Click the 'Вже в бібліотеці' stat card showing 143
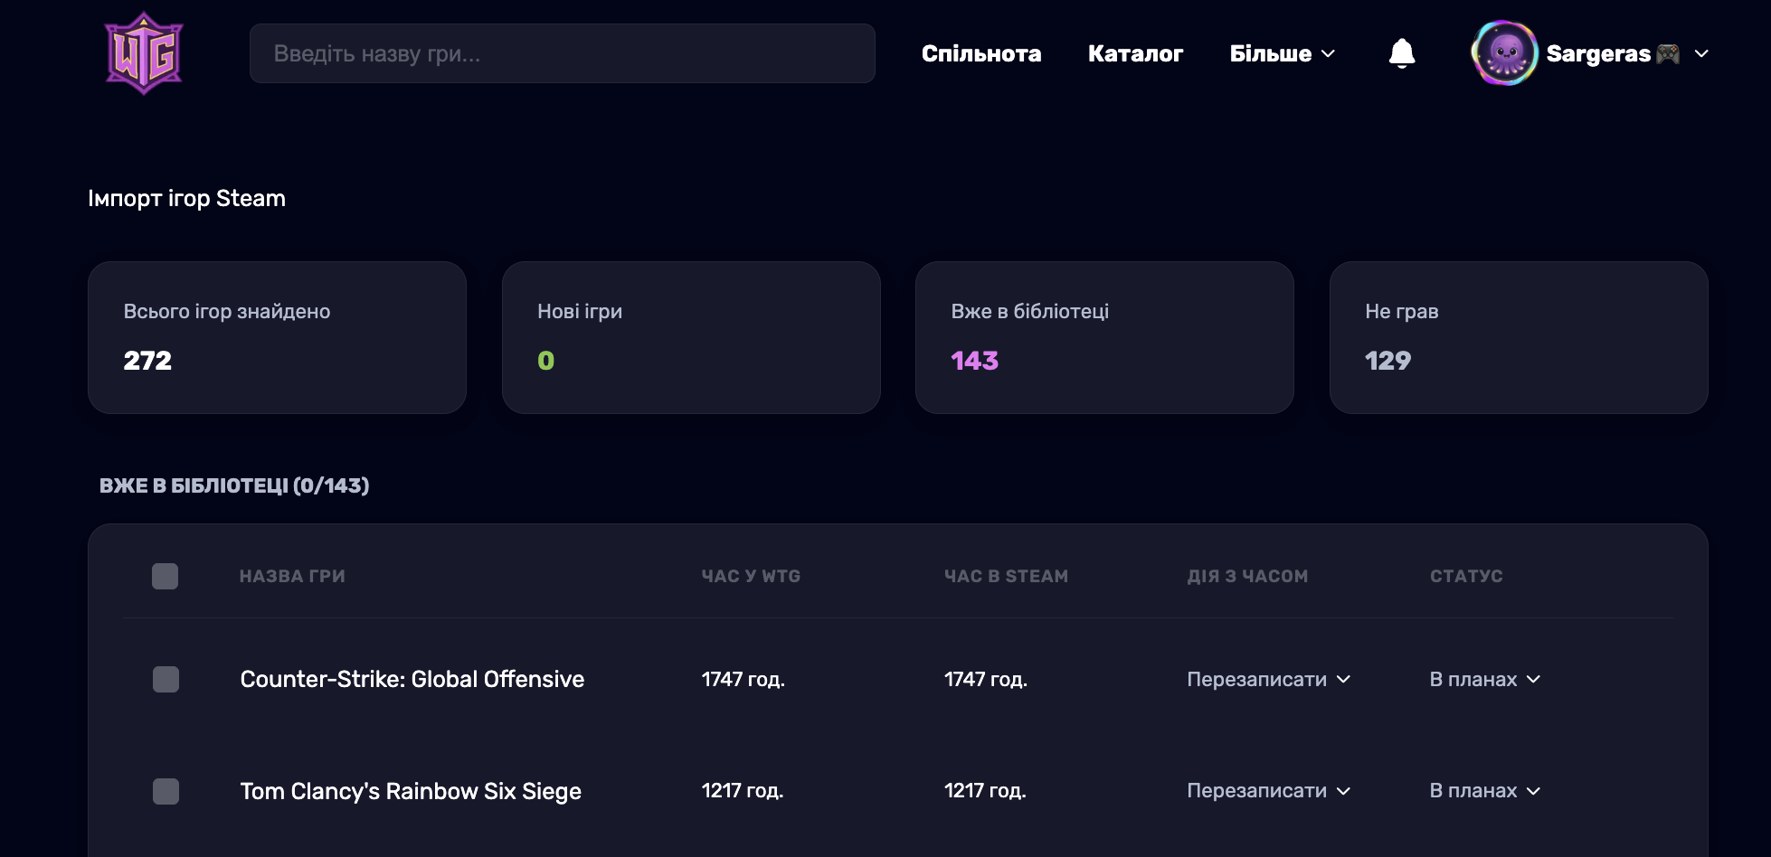 (1104, 337)
